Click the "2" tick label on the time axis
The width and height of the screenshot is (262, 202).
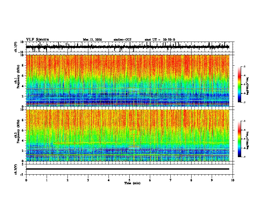pyautogui.click(x=67, y=180)
